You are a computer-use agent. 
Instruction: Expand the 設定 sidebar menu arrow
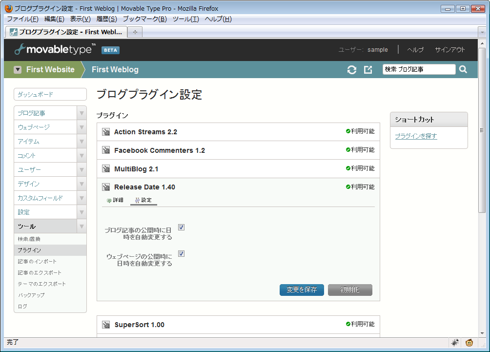coord(82,212)
